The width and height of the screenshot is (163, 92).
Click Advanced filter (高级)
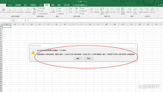click(82, 13)
